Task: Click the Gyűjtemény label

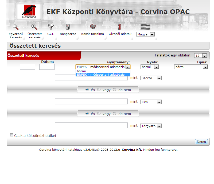Action: point(118,62)
